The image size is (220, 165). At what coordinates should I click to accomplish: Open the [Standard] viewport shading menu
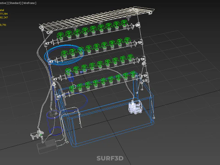click(15, 3)
